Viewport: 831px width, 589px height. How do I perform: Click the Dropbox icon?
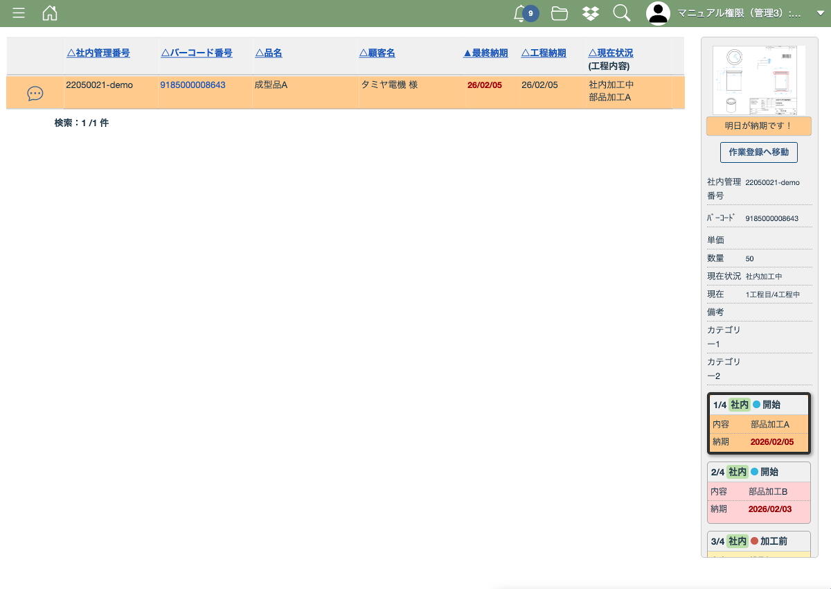(x=590, y=13)
